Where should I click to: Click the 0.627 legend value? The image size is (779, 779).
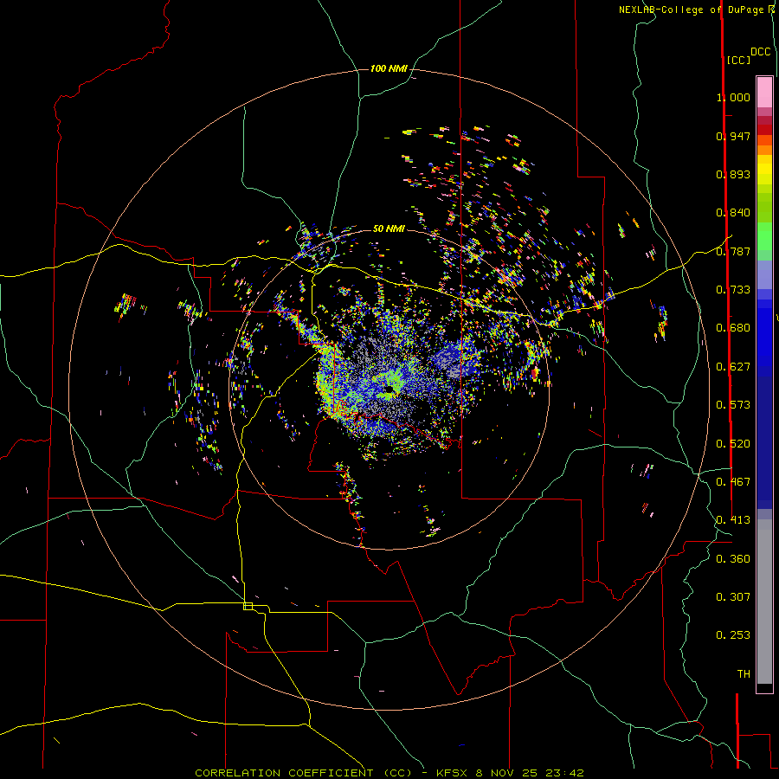pyautogui.click(x=733, y=367)
